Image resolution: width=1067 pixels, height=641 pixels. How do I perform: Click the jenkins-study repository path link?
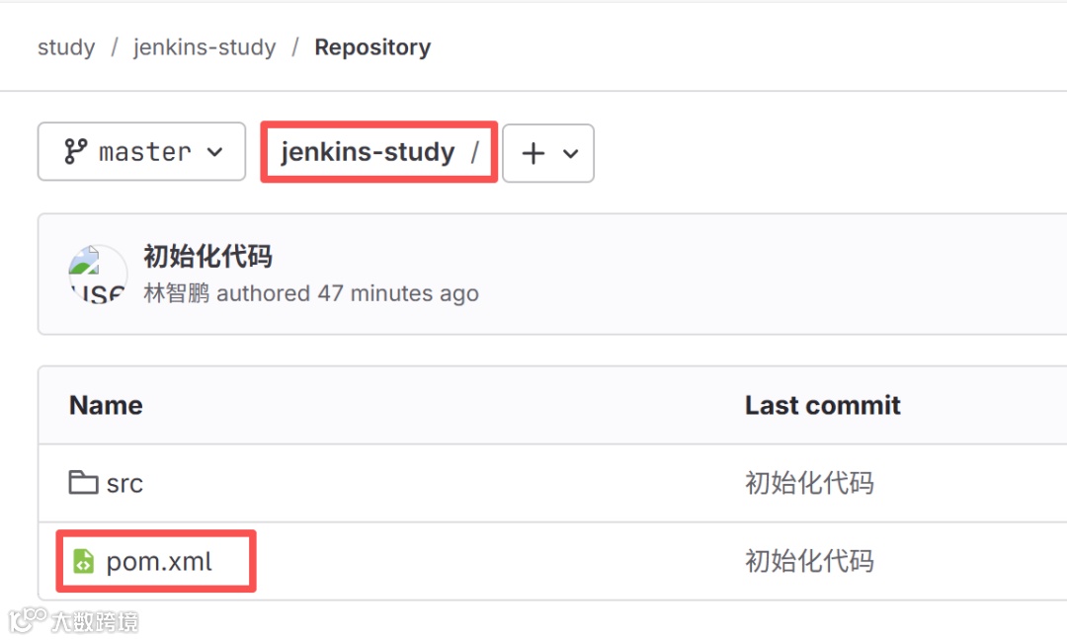[x=368, y=152]
